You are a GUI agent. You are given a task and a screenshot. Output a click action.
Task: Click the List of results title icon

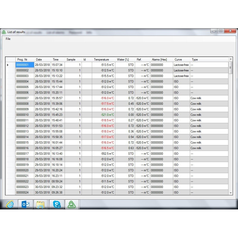pos(4,32)
